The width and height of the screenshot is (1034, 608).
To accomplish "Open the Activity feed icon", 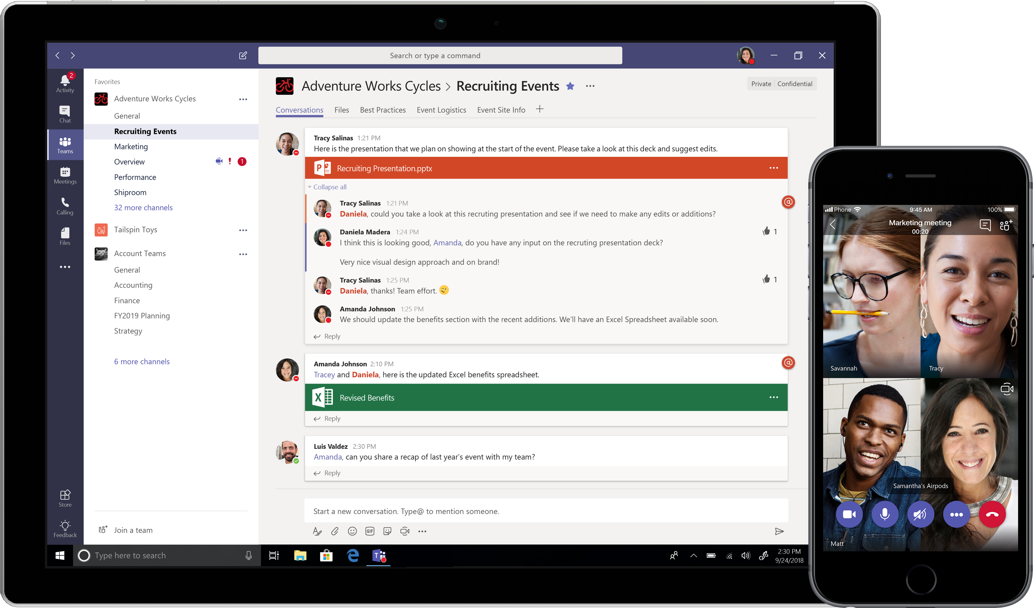I will click(x=65, y=83).
